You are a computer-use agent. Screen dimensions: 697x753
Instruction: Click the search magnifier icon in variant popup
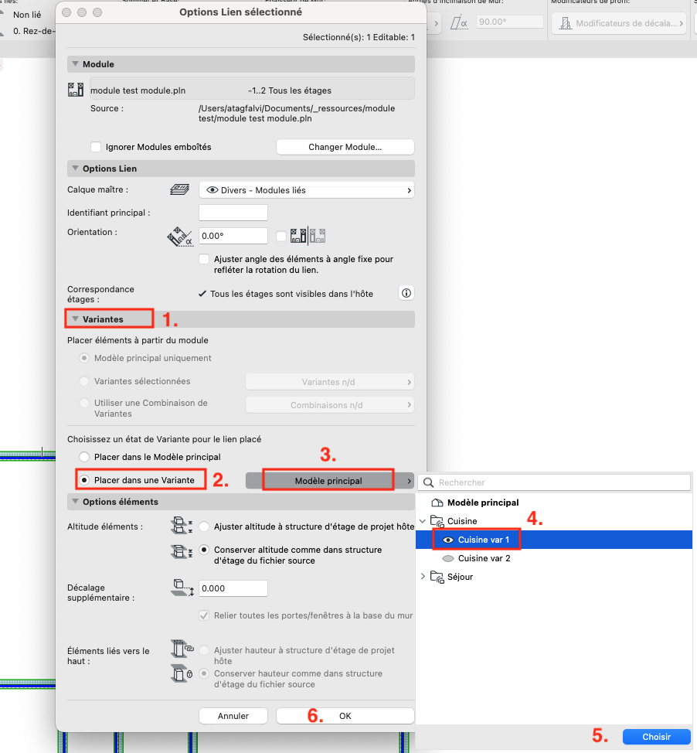[429, 482]
